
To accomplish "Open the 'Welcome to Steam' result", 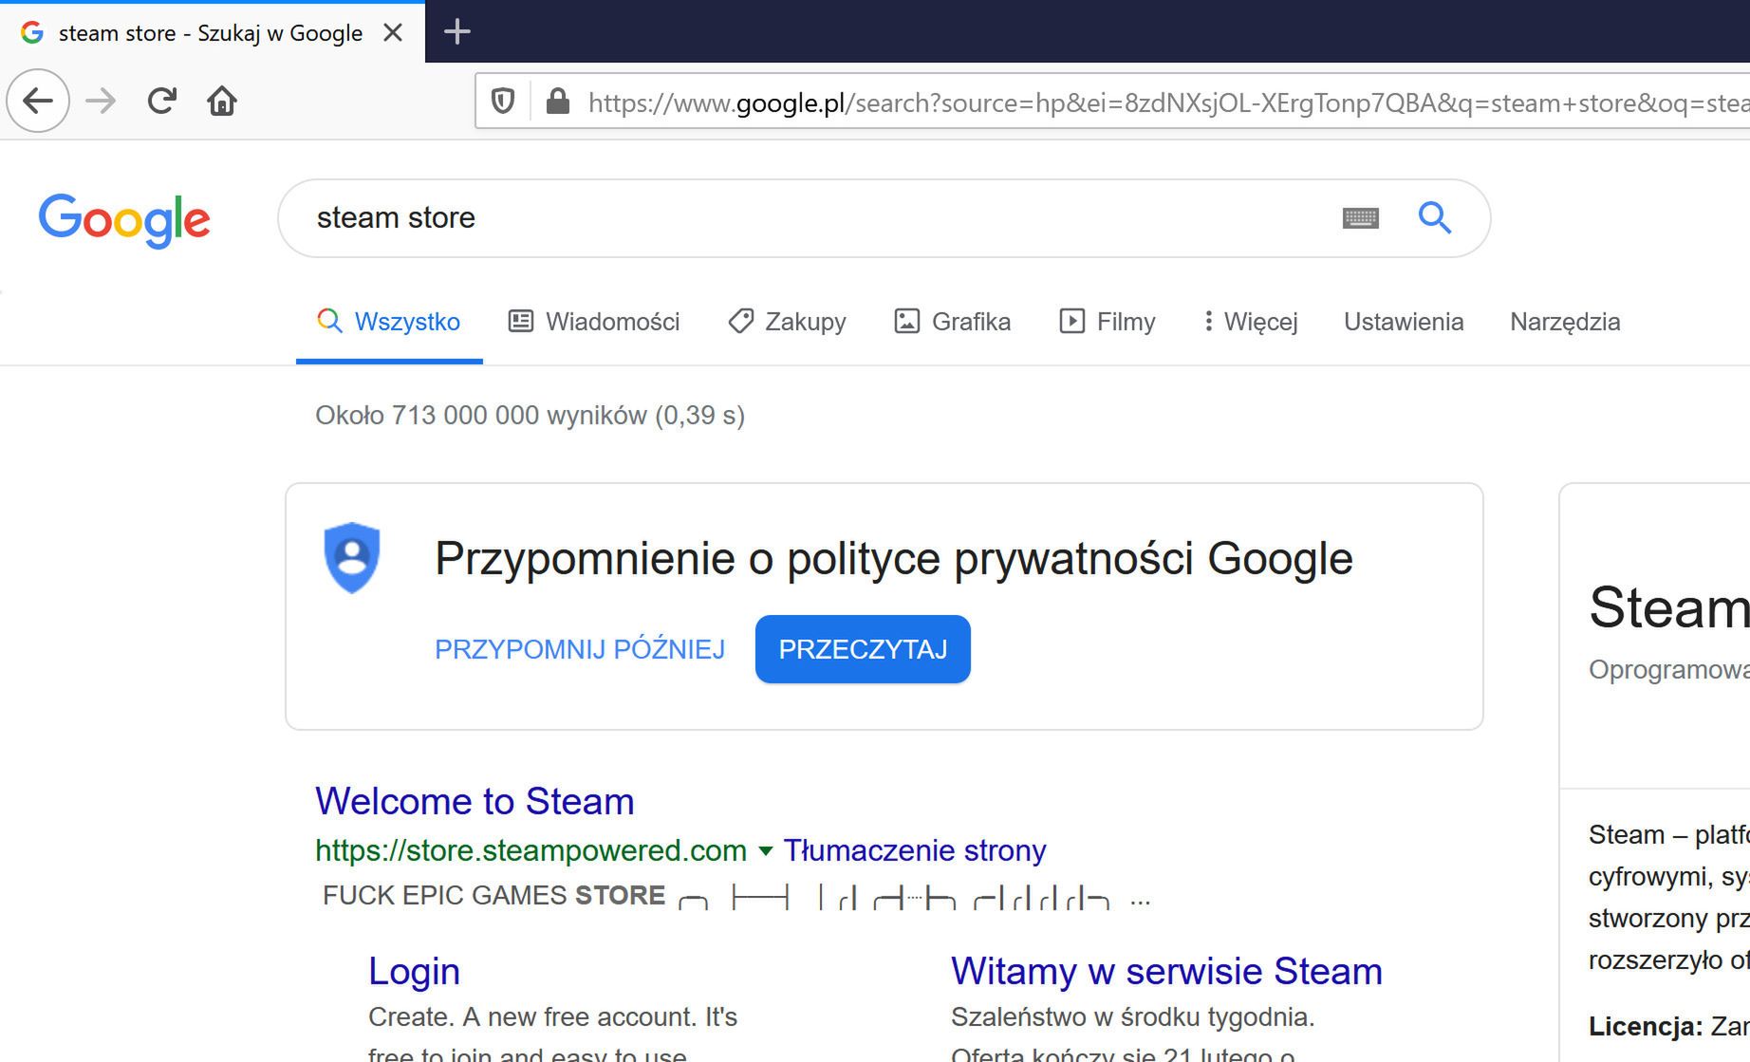I will tap(475, 802).
